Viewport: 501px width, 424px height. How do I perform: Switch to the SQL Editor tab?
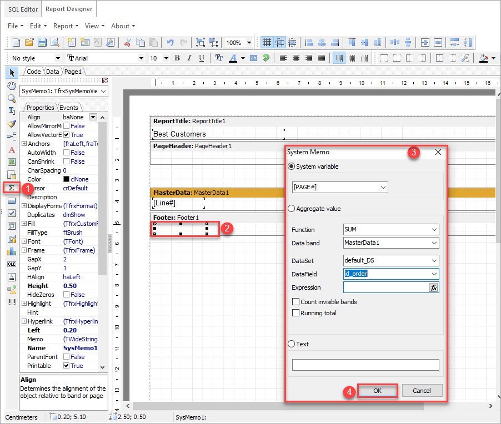coord(23,9)
